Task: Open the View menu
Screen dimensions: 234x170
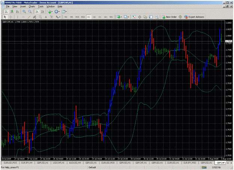Action: click(x=15, y=7)
